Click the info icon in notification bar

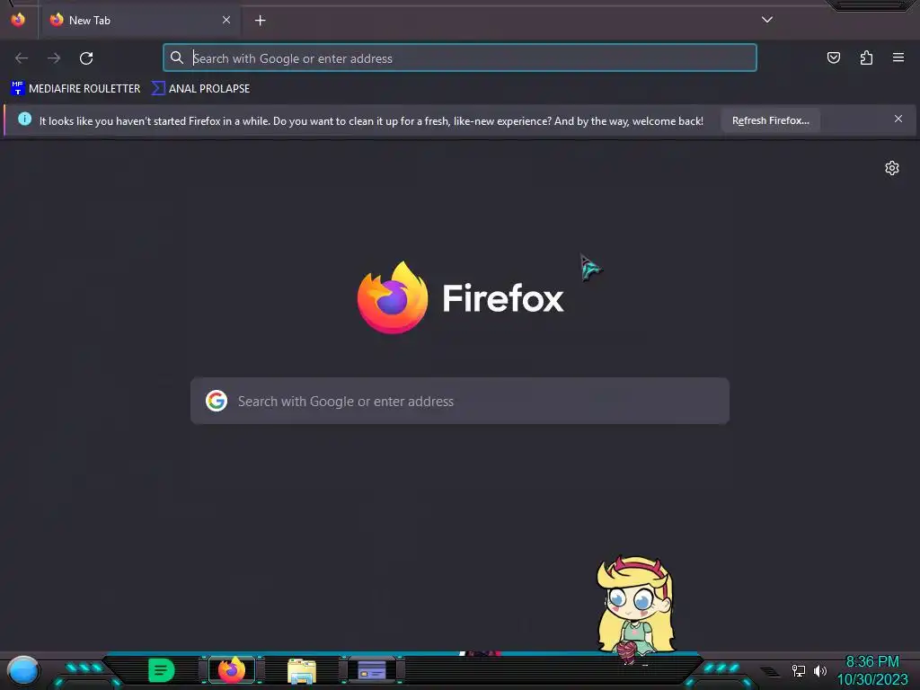[x=24, y=119]
